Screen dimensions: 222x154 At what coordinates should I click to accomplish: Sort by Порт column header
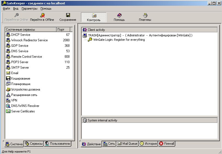tap(63, 30)
